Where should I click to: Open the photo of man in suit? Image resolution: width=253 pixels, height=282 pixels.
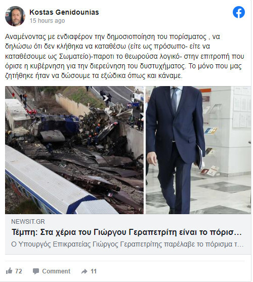coord(198,150)
